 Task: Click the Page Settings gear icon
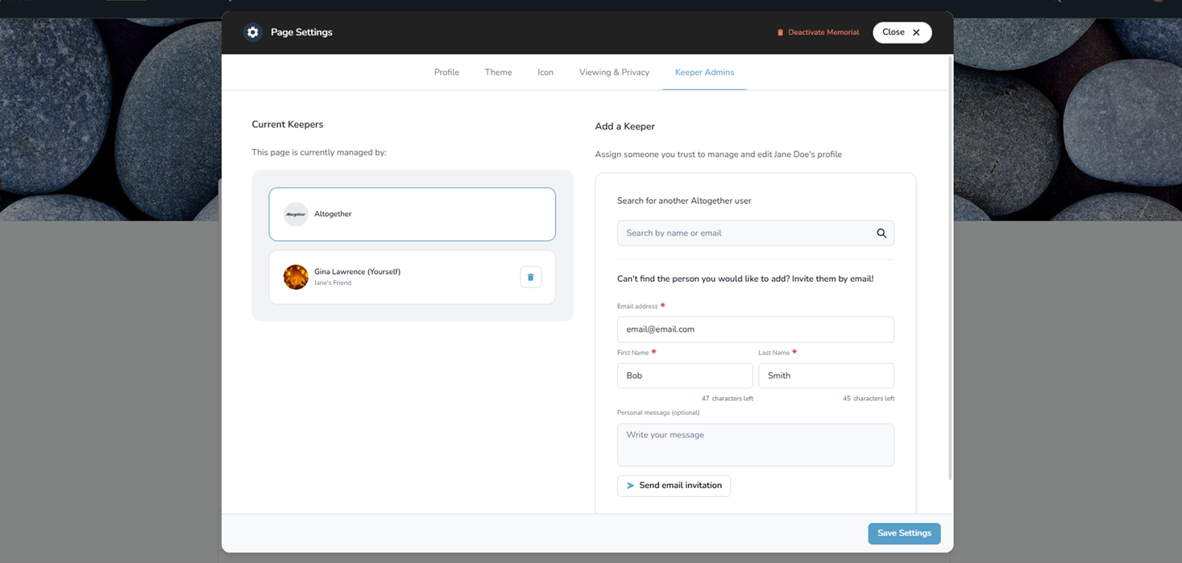tap(253, 32)
